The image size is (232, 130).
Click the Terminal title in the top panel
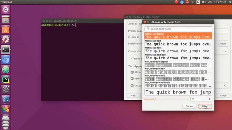[7, 2]
